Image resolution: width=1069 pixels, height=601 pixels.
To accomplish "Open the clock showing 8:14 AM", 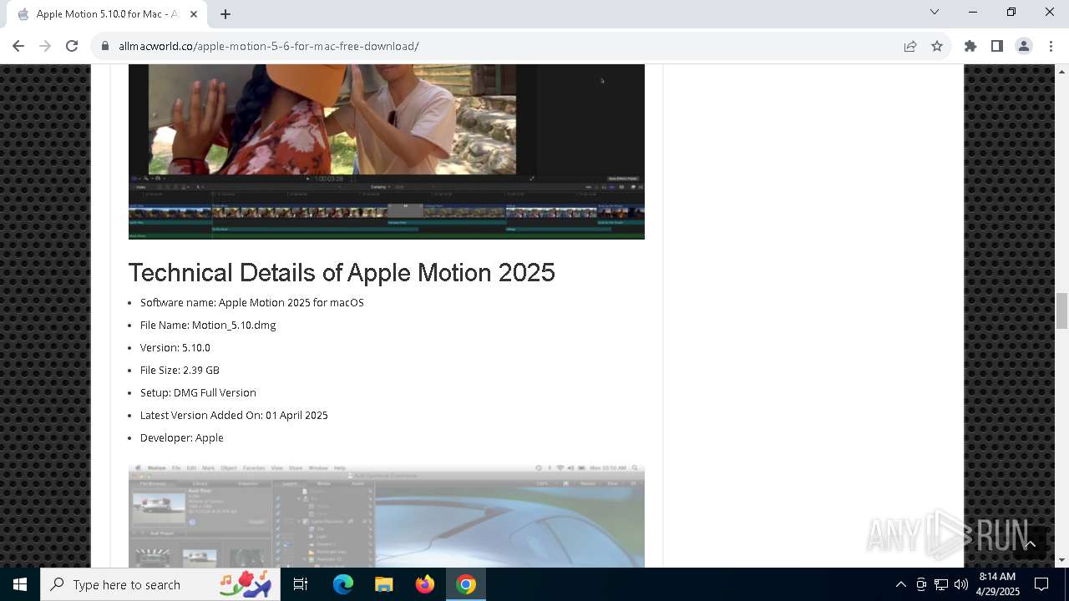I will tap(997, 584).
